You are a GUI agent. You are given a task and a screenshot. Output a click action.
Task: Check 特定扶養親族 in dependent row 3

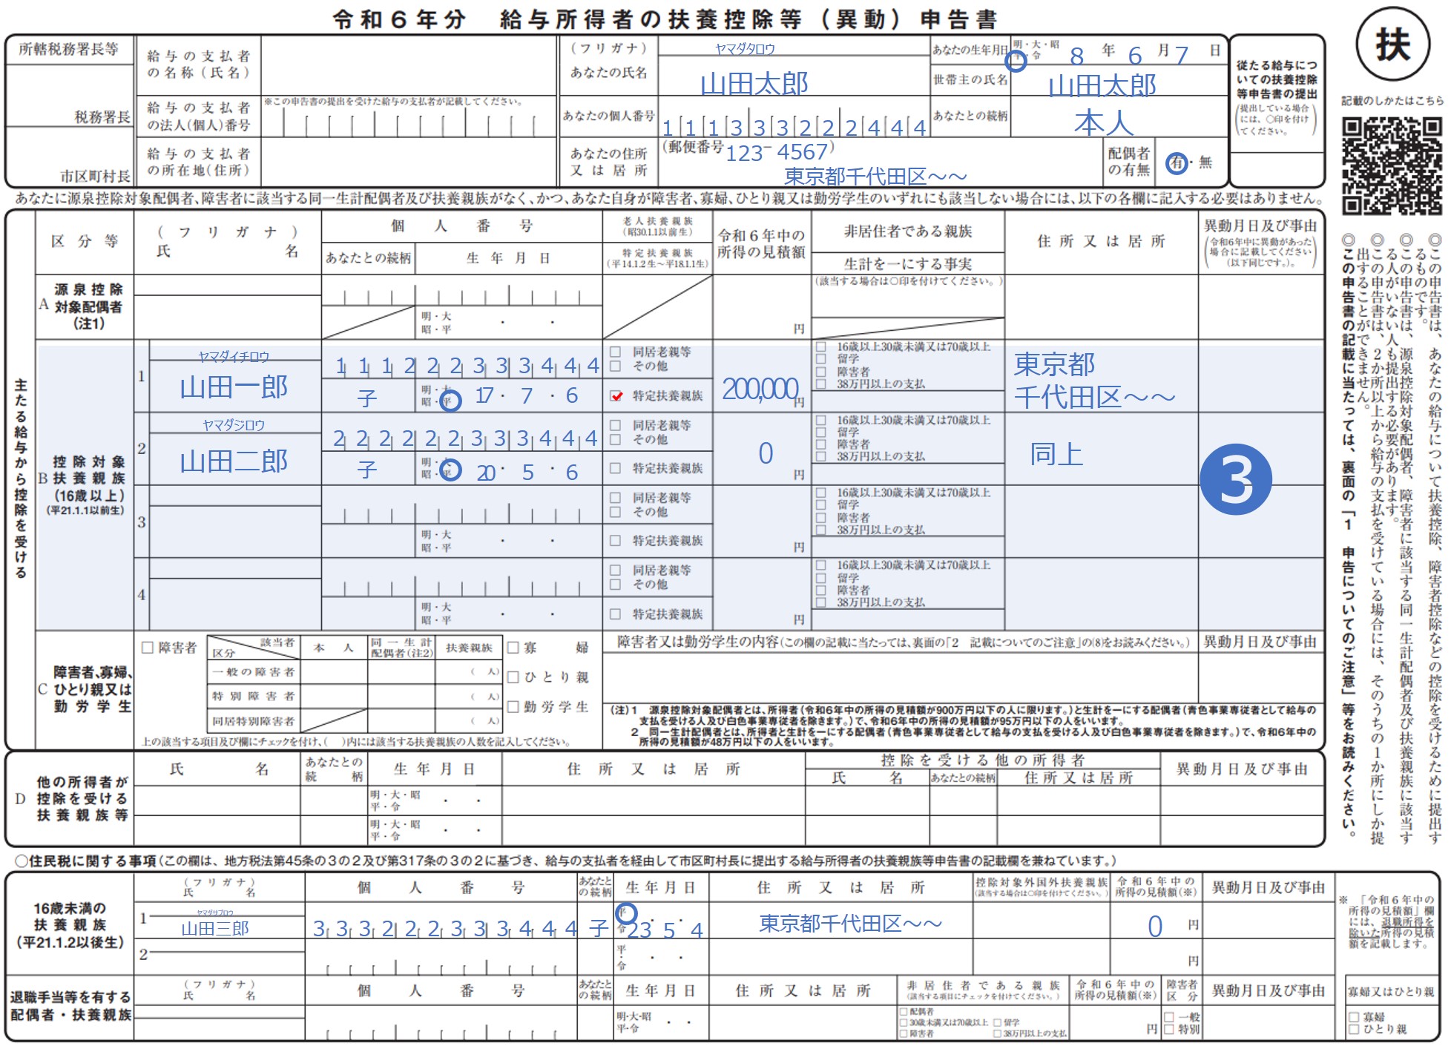pyautogui.click(x=615, y=541)
